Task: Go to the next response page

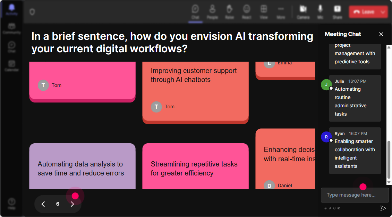Action: pos(72,204)
